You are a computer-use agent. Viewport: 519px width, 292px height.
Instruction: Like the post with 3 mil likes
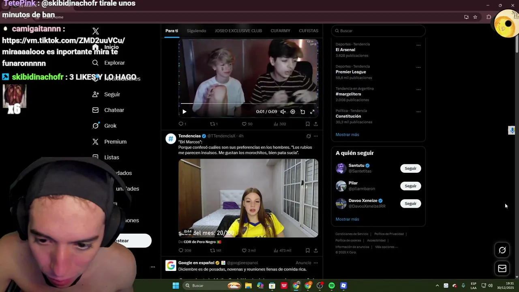249,251
